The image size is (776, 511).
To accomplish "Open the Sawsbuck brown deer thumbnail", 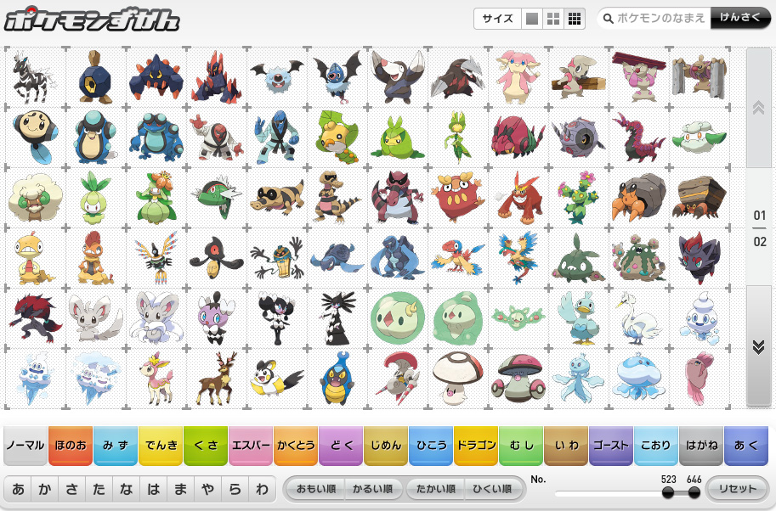I will point(216,379).
